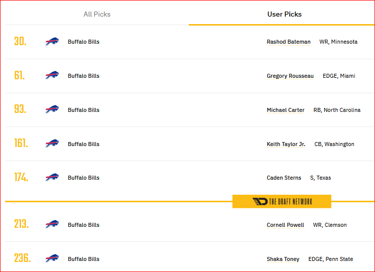Click pick number 174.
The height and width of the screenshot is (272, 375).
click(x=21, y=177)
